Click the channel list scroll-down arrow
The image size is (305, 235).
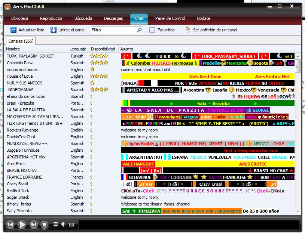pyautogui.click(x=298, y=211)
